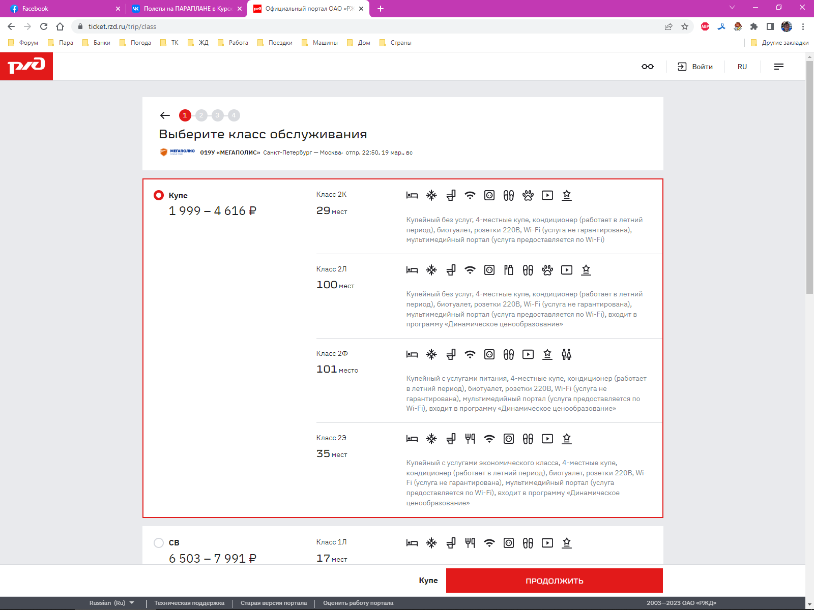The image size is (814, 610).
Task: Select the СВ radio button
Action: [159, 543]
